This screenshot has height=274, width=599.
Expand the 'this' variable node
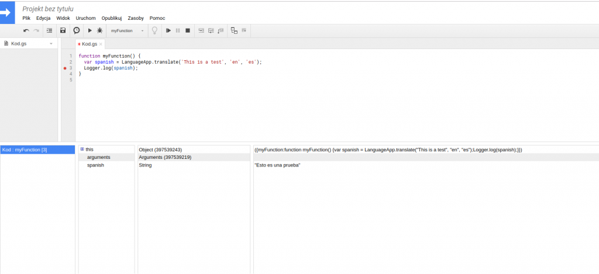[x=82, y=149]
